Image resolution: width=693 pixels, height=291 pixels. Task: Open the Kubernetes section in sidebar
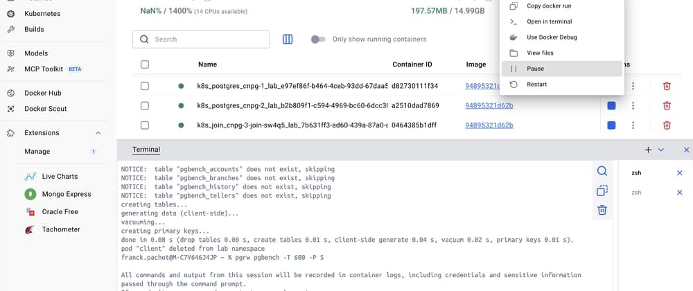pos(42,14)
